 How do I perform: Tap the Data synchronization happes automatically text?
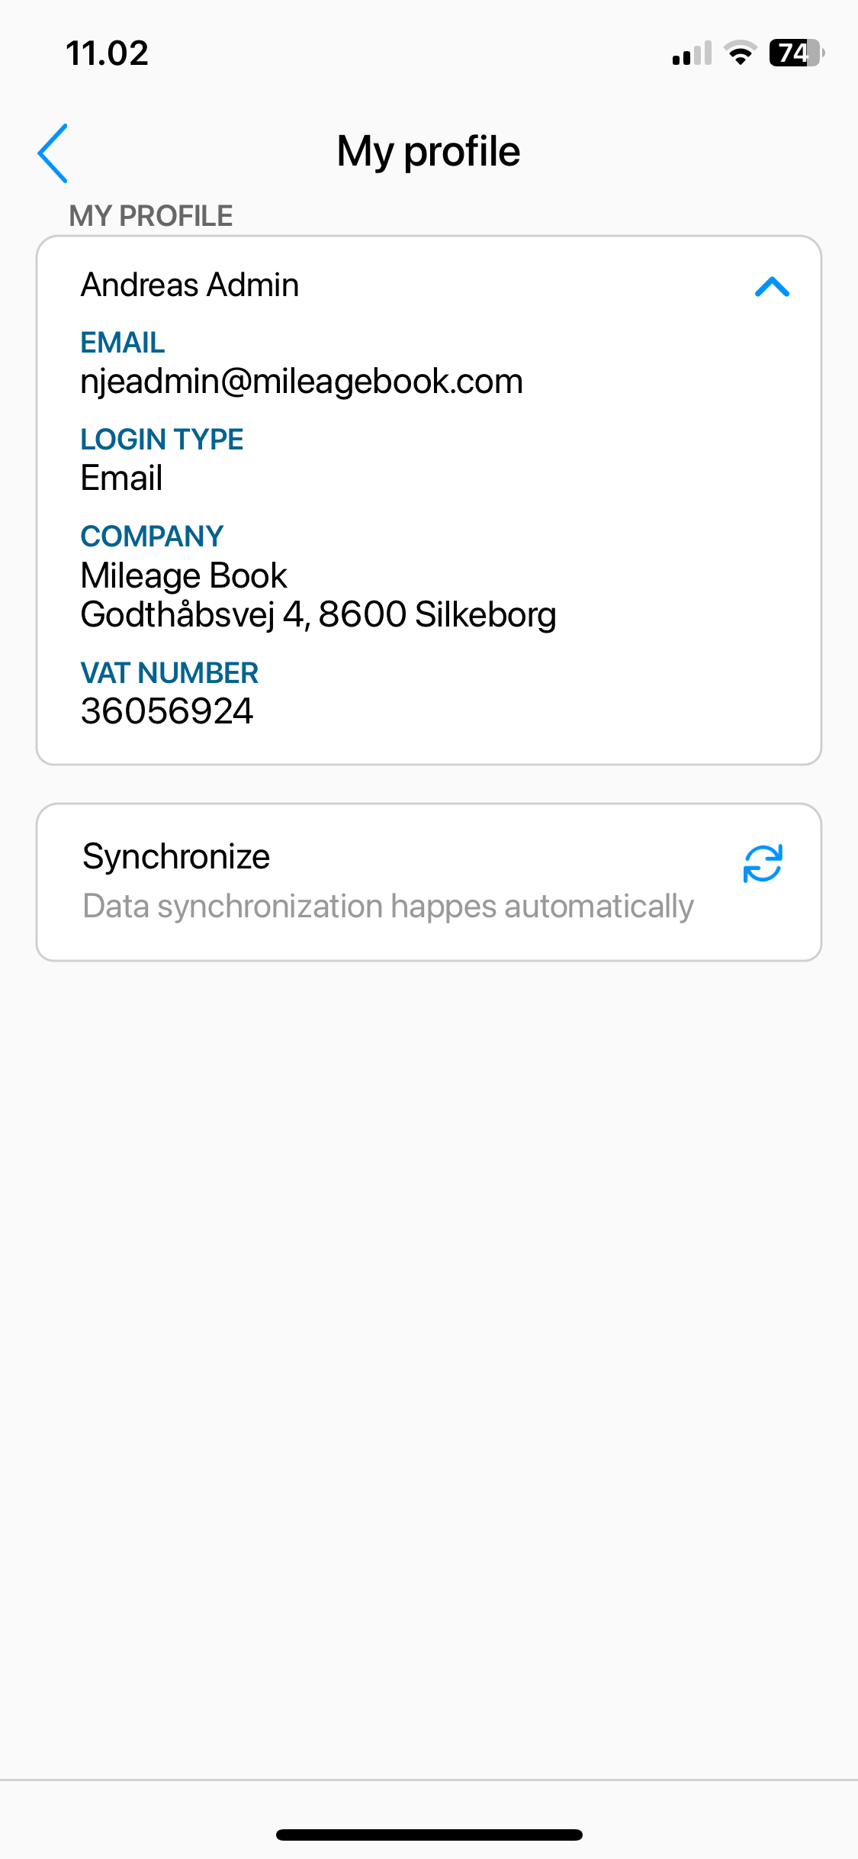pyautogui.click(x=388, y=907)
